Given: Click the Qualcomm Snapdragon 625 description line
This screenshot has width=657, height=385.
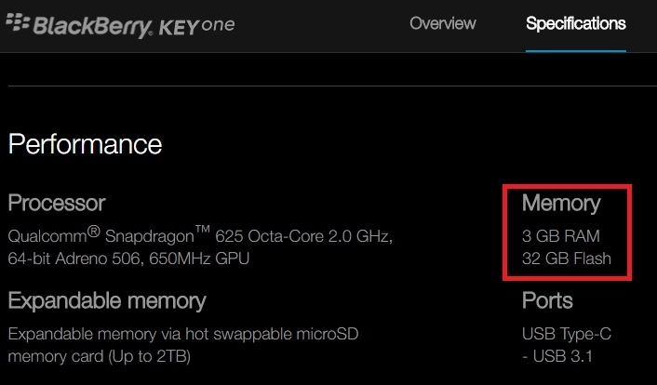Looking at the screenshot, I should click(x=200, y=235).
